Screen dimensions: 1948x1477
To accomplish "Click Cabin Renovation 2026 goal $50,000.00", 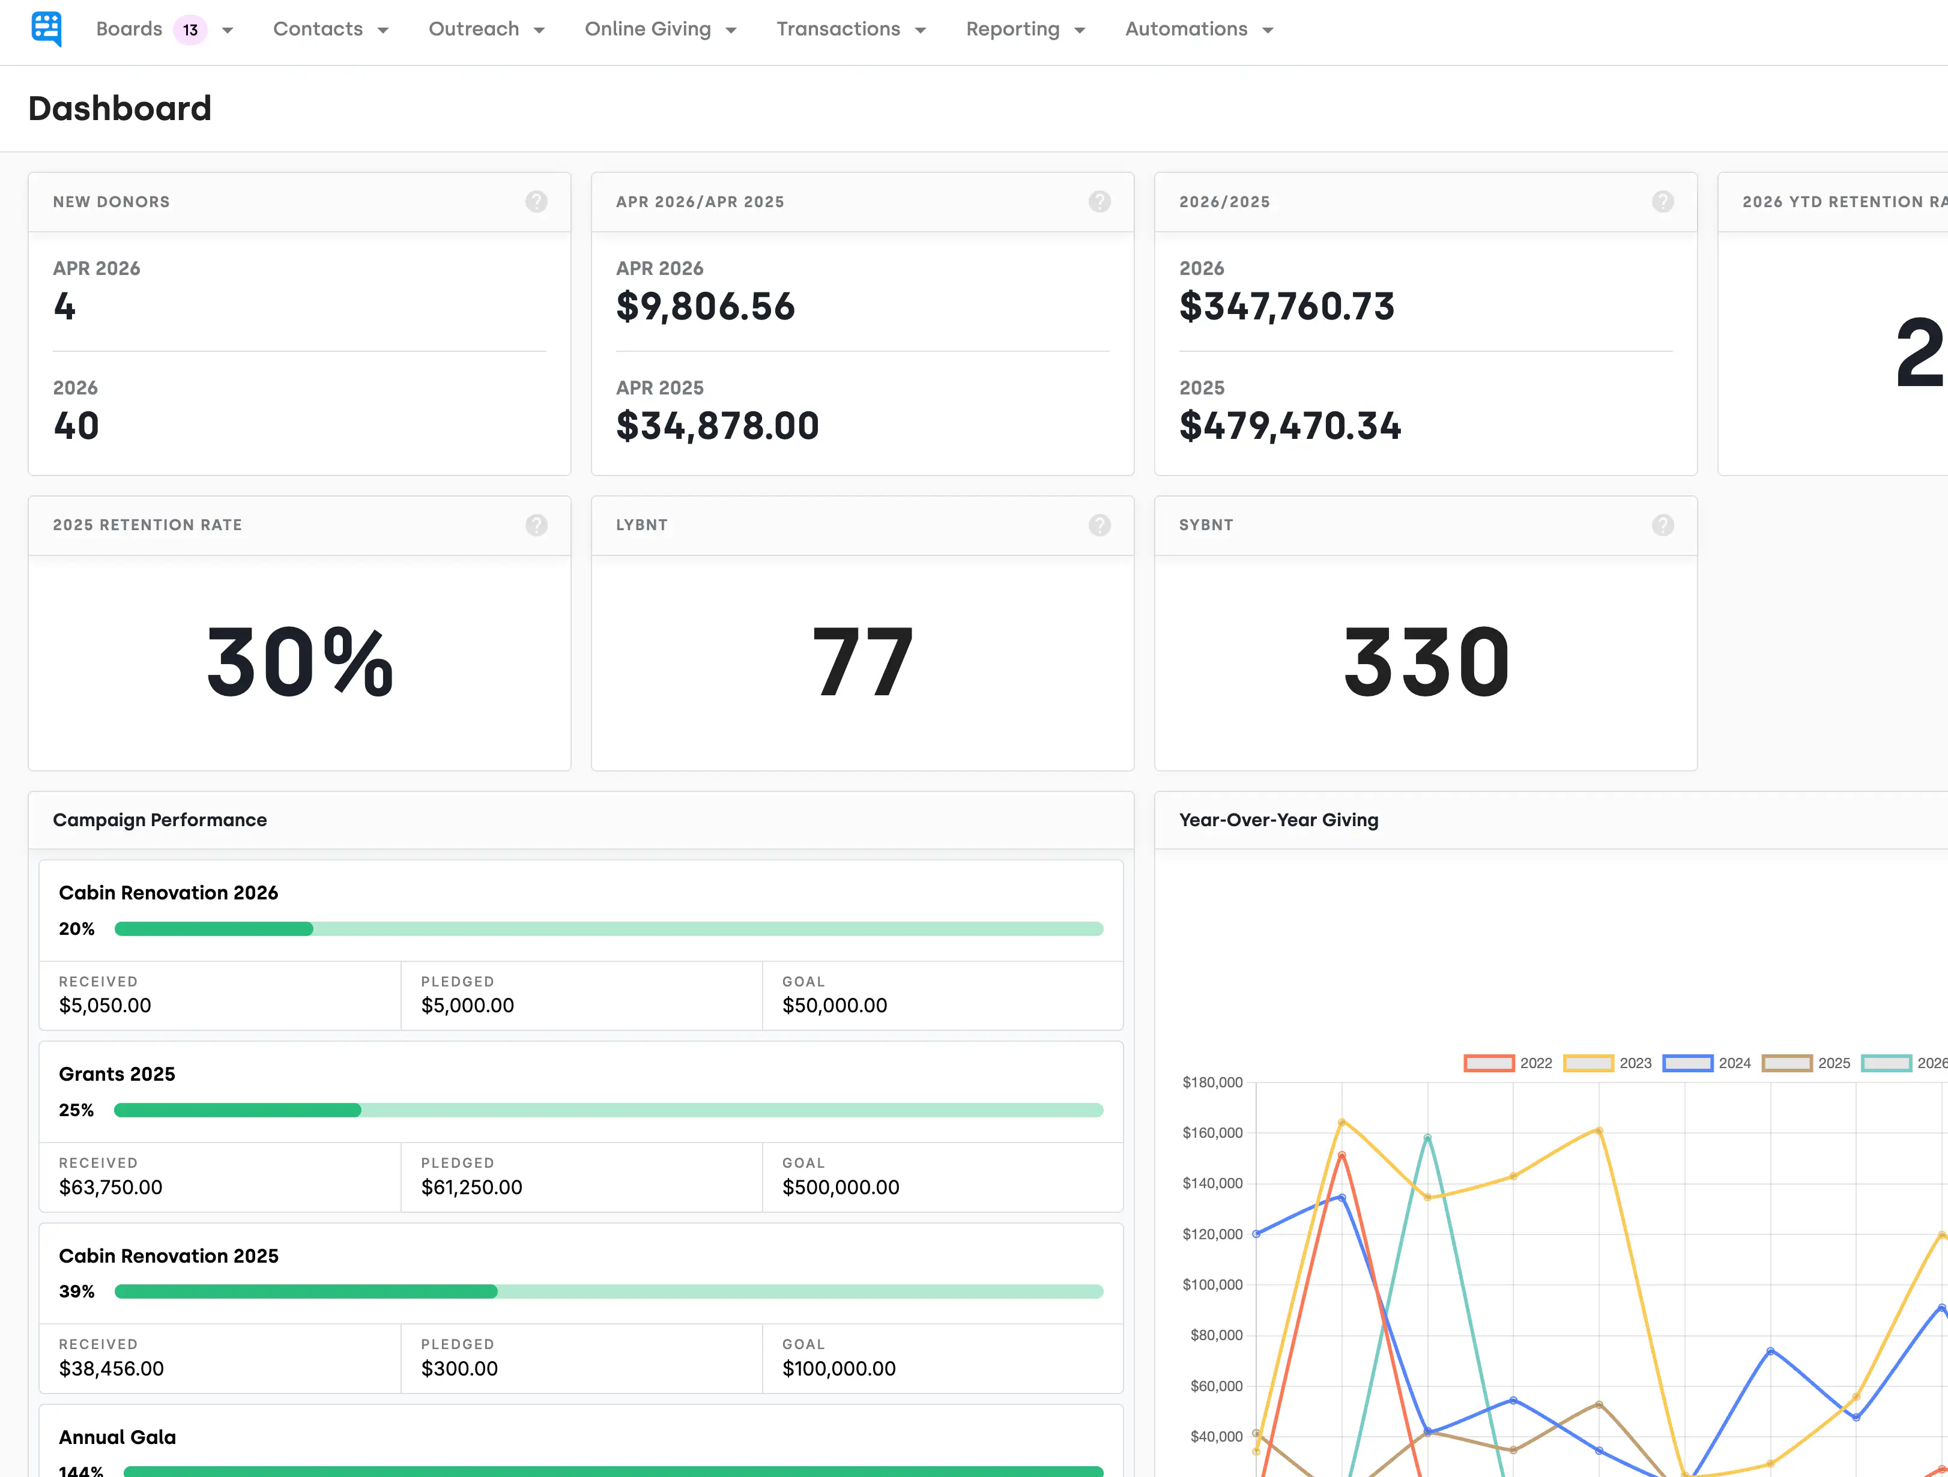I will tap(835, 1005).
